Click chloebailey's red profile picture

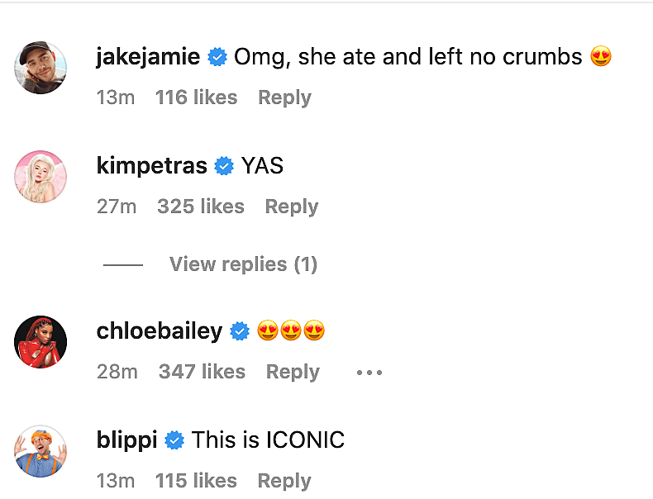41,342
